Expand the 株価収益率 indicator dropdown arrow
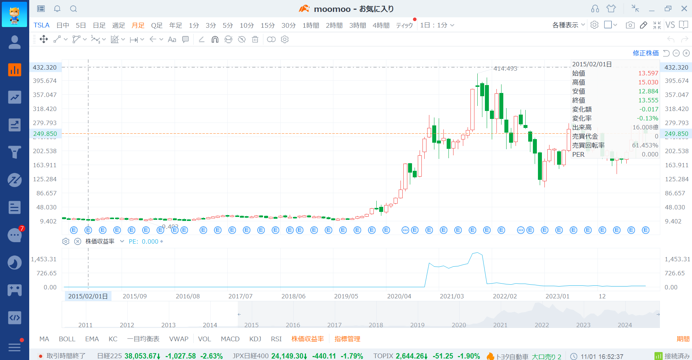 (122, 241)
